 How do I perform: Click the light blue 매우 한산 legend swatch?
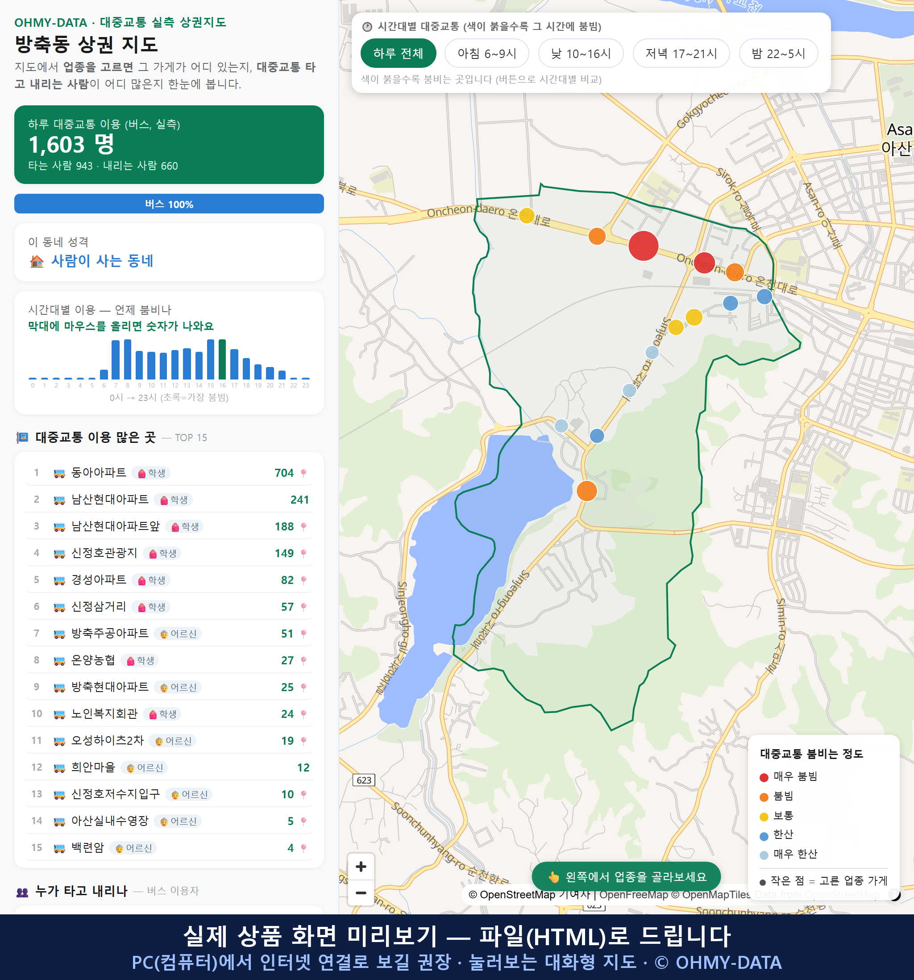point(764,855)
